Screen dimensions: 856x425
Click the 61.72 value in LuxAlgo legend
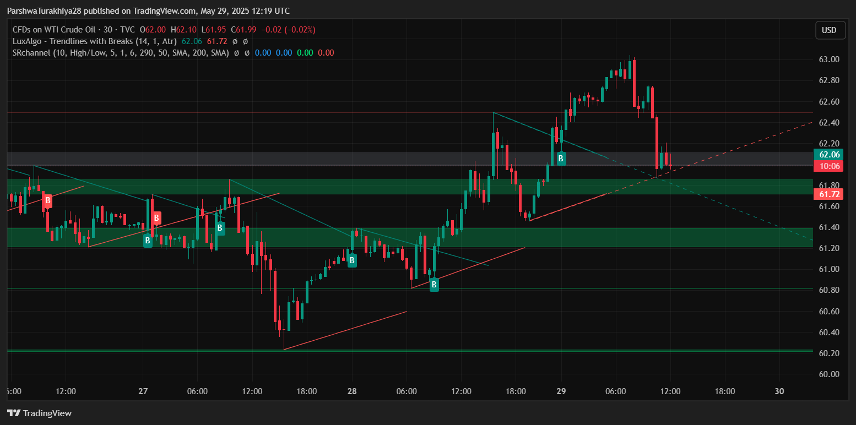coord(218,41)
